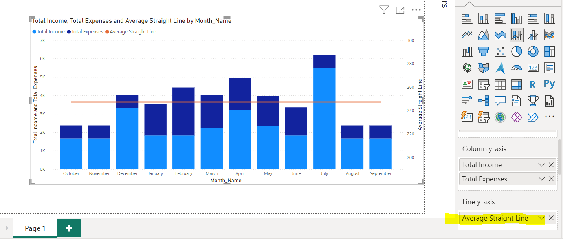
Task: Switch to the Page 1 tab
Action: click(x=35, y=228)
